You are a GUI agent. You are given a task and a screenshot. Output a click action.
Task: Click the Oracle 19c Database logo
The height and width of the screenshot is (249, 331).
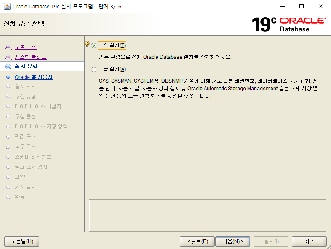[x=288, y=25]
